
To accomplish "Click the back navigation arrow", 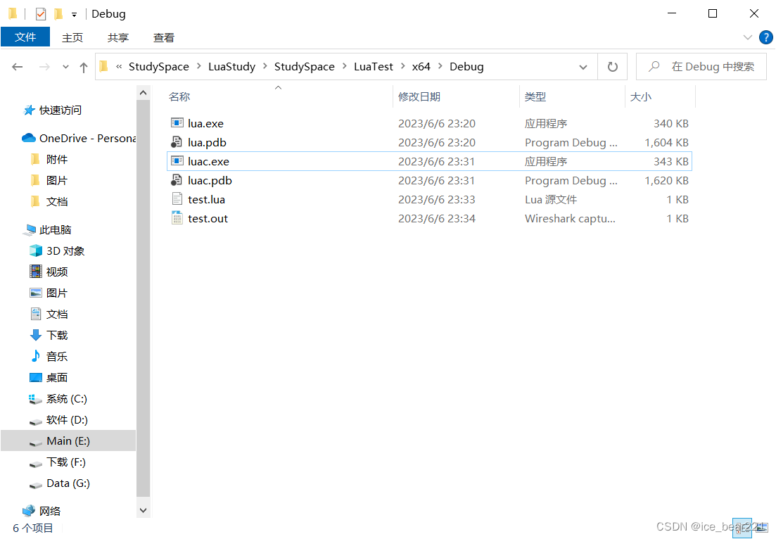I will point(18,66).
